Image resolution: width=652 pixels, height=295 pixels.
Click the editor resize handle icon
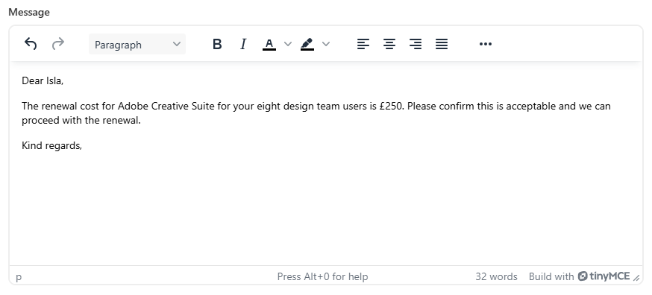pos(636,278)
